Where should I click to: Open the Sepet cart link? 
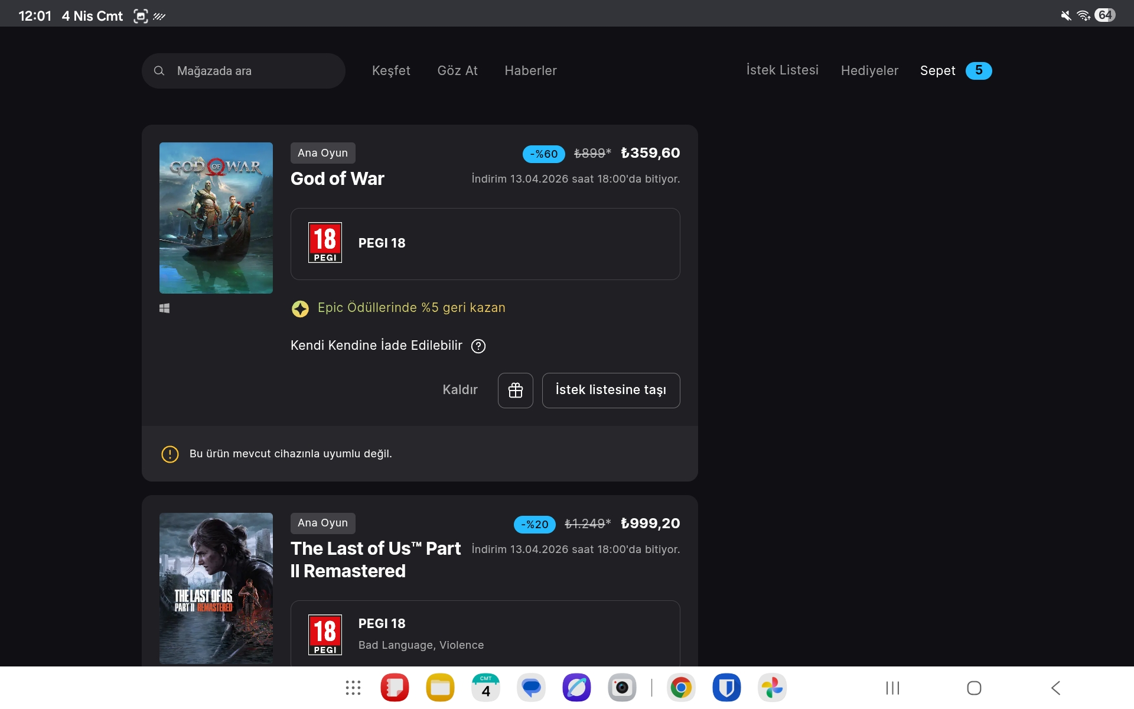[937, 71]
